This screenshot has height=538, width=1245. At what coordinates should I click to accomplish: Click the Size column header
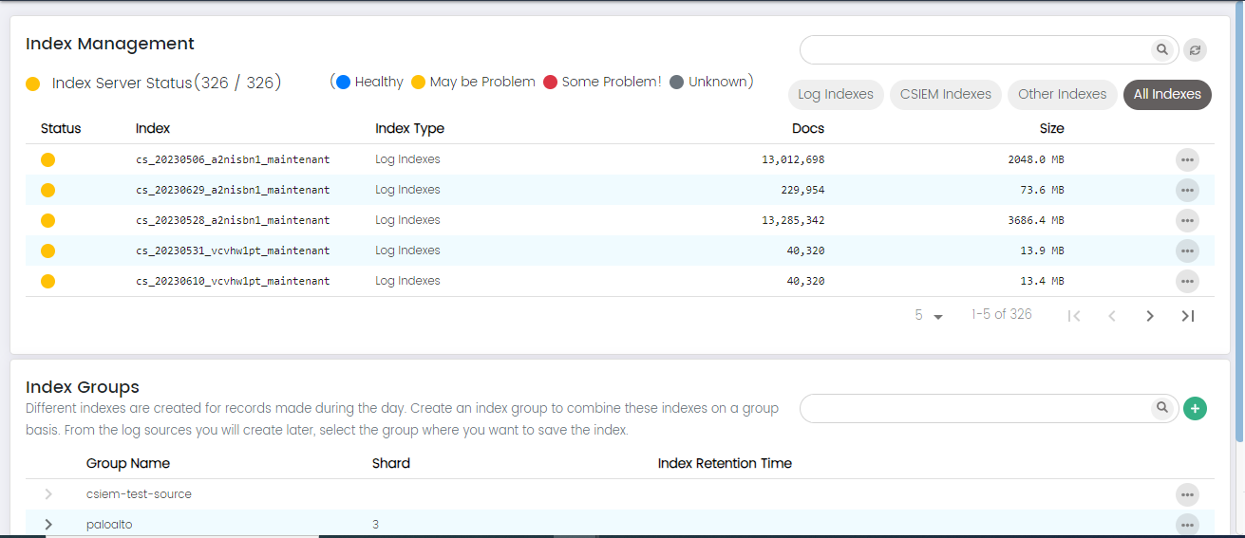click(x=1051, y=128)
